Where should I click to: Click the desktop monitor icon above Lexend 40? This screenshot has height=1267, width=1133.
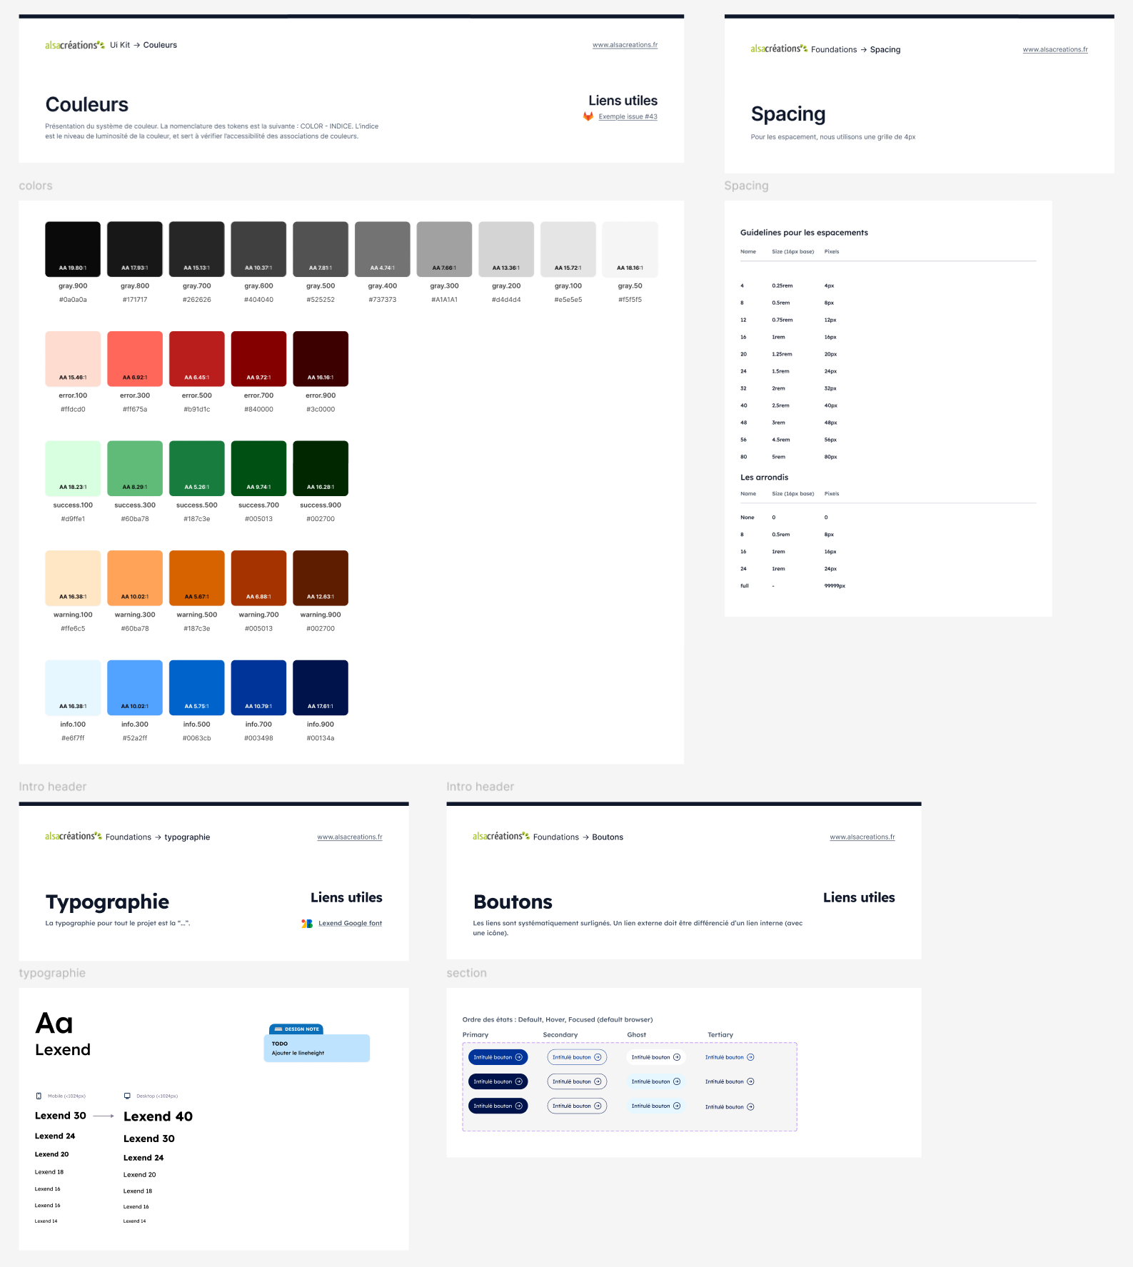127,1096
